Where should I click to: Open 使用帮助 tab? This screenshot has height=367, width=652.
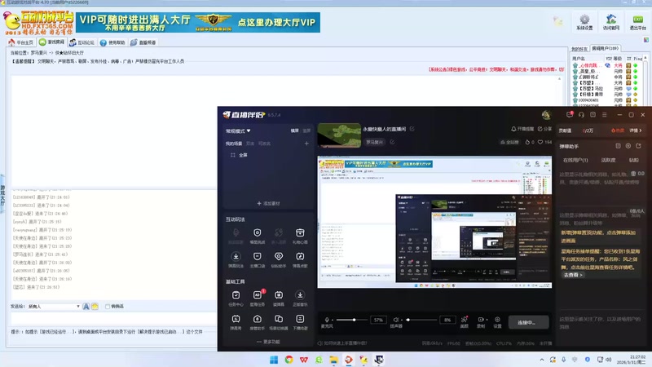pyautogui.click(x=112, y=42)
